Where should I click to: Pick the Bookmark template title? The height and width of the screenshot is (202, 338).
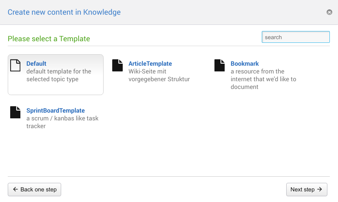pos(245,64)
